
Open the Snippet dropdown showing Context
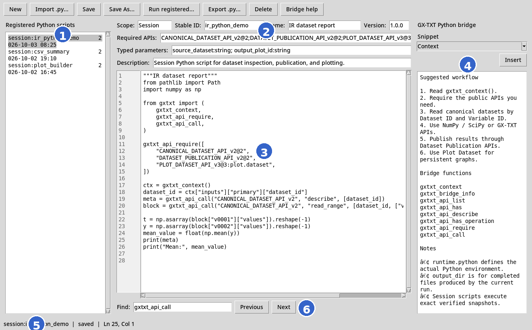472,46
